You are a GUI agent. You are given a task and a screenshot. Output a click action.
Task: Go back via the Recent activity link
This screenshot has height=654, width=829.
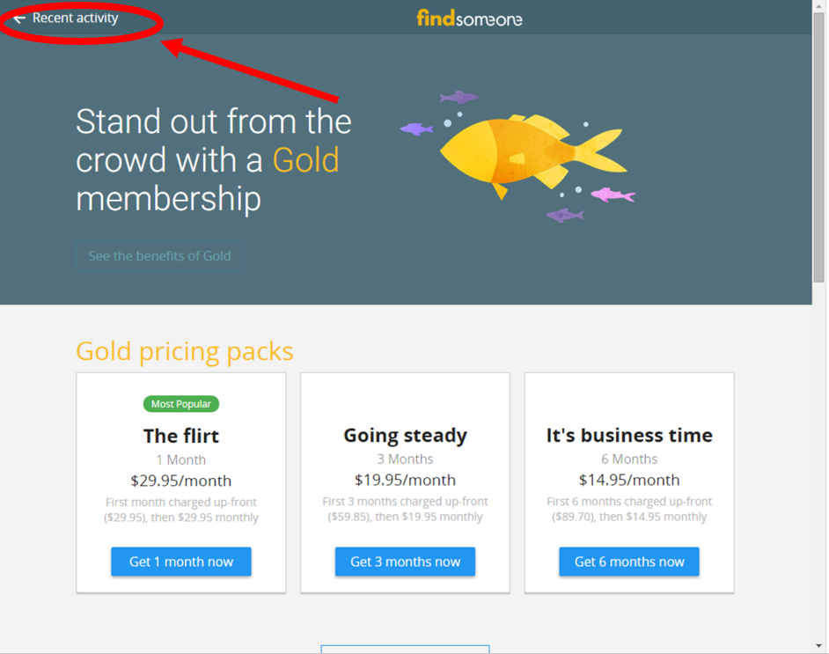pos(75,18)
